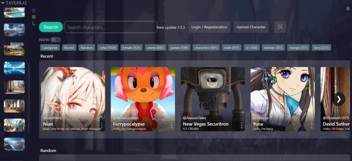The height and width of the screenshot is (161, 352).
Task: Click the green Search button
Action: coord(51,27)
